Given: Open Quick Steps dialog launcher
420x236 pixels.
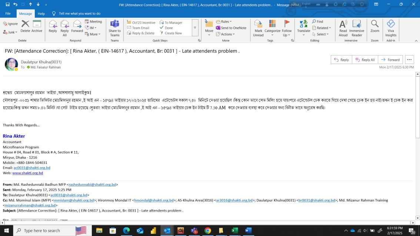Looking at the screenshot, I should pos(199,41).
